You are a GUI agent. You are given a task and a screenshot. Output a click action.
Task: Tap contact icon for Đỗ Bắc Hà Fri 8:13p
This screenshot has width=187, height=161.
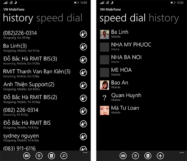(83, 124)
